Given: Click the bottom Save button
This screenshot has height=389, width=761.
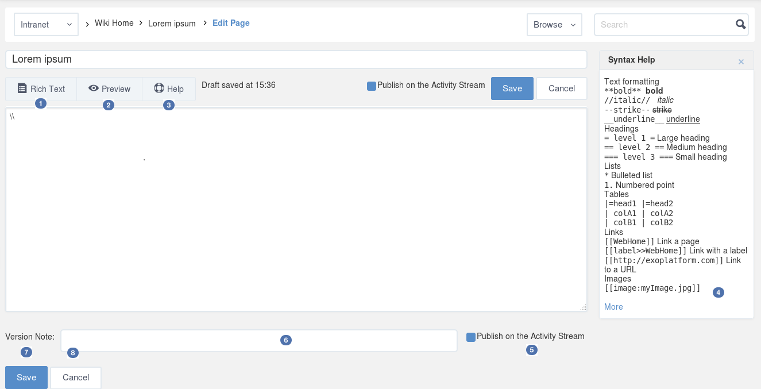Looking at the screenshot, I should coord(26,378).
